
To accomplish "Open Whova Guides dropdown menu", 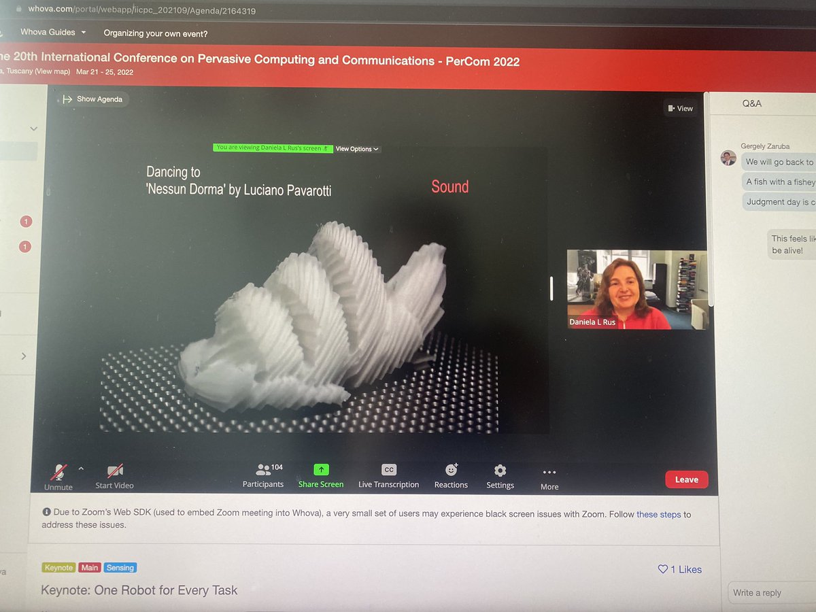I will click(x=53, y=32).
